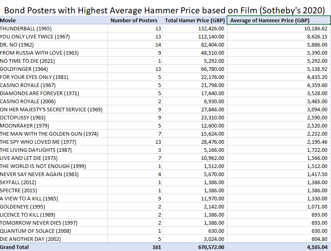Image resolution: width=331 pixels, height=251 pixels.
Task: Select 'DIE ANOTHER DAY (2002)' cell
Action: tap(30, 239)
